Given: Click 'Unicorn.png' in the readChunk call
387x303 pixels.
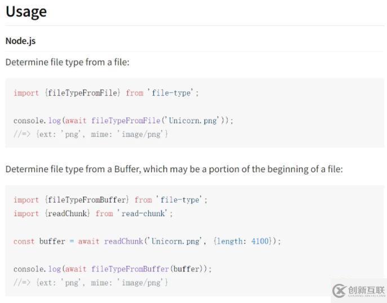Looking at the screenshot, I should (x=176, y=241).
